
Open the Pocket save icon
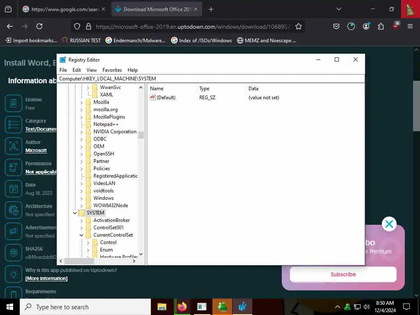336,26
